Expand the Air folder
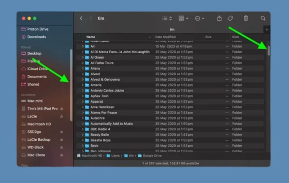Image resolution: width=289 pixels, height=183 pixels. pos(83,46)
